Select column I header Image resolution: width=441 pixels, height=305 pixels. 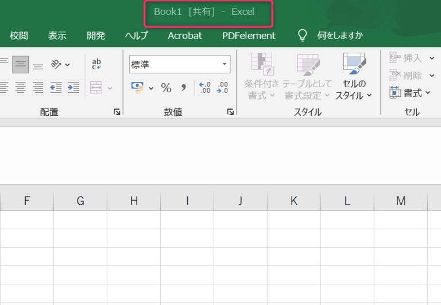point(187,201)
